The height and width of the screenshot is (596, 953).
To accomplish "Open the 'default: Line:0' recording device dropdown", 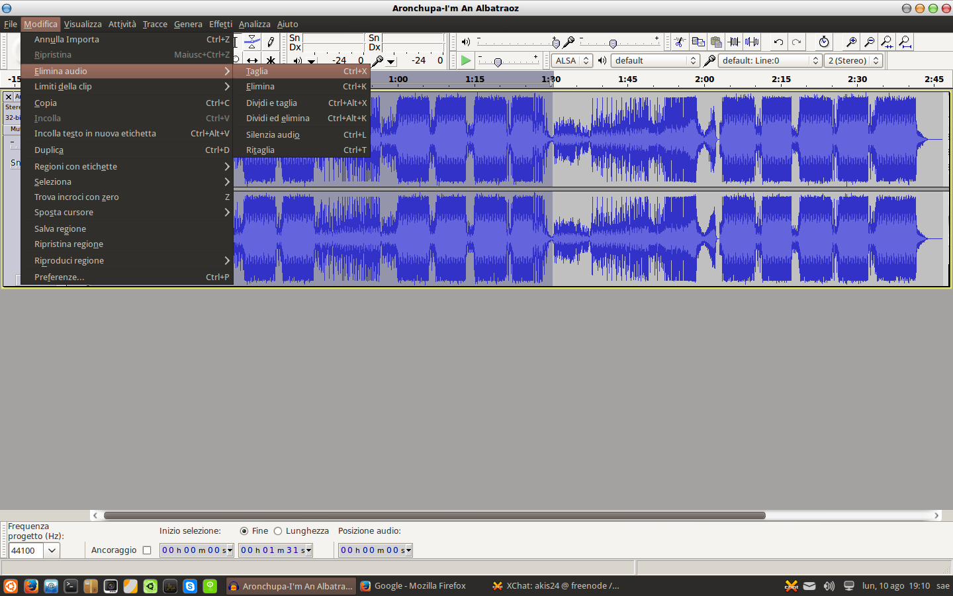I will click(x=770, y=60).
